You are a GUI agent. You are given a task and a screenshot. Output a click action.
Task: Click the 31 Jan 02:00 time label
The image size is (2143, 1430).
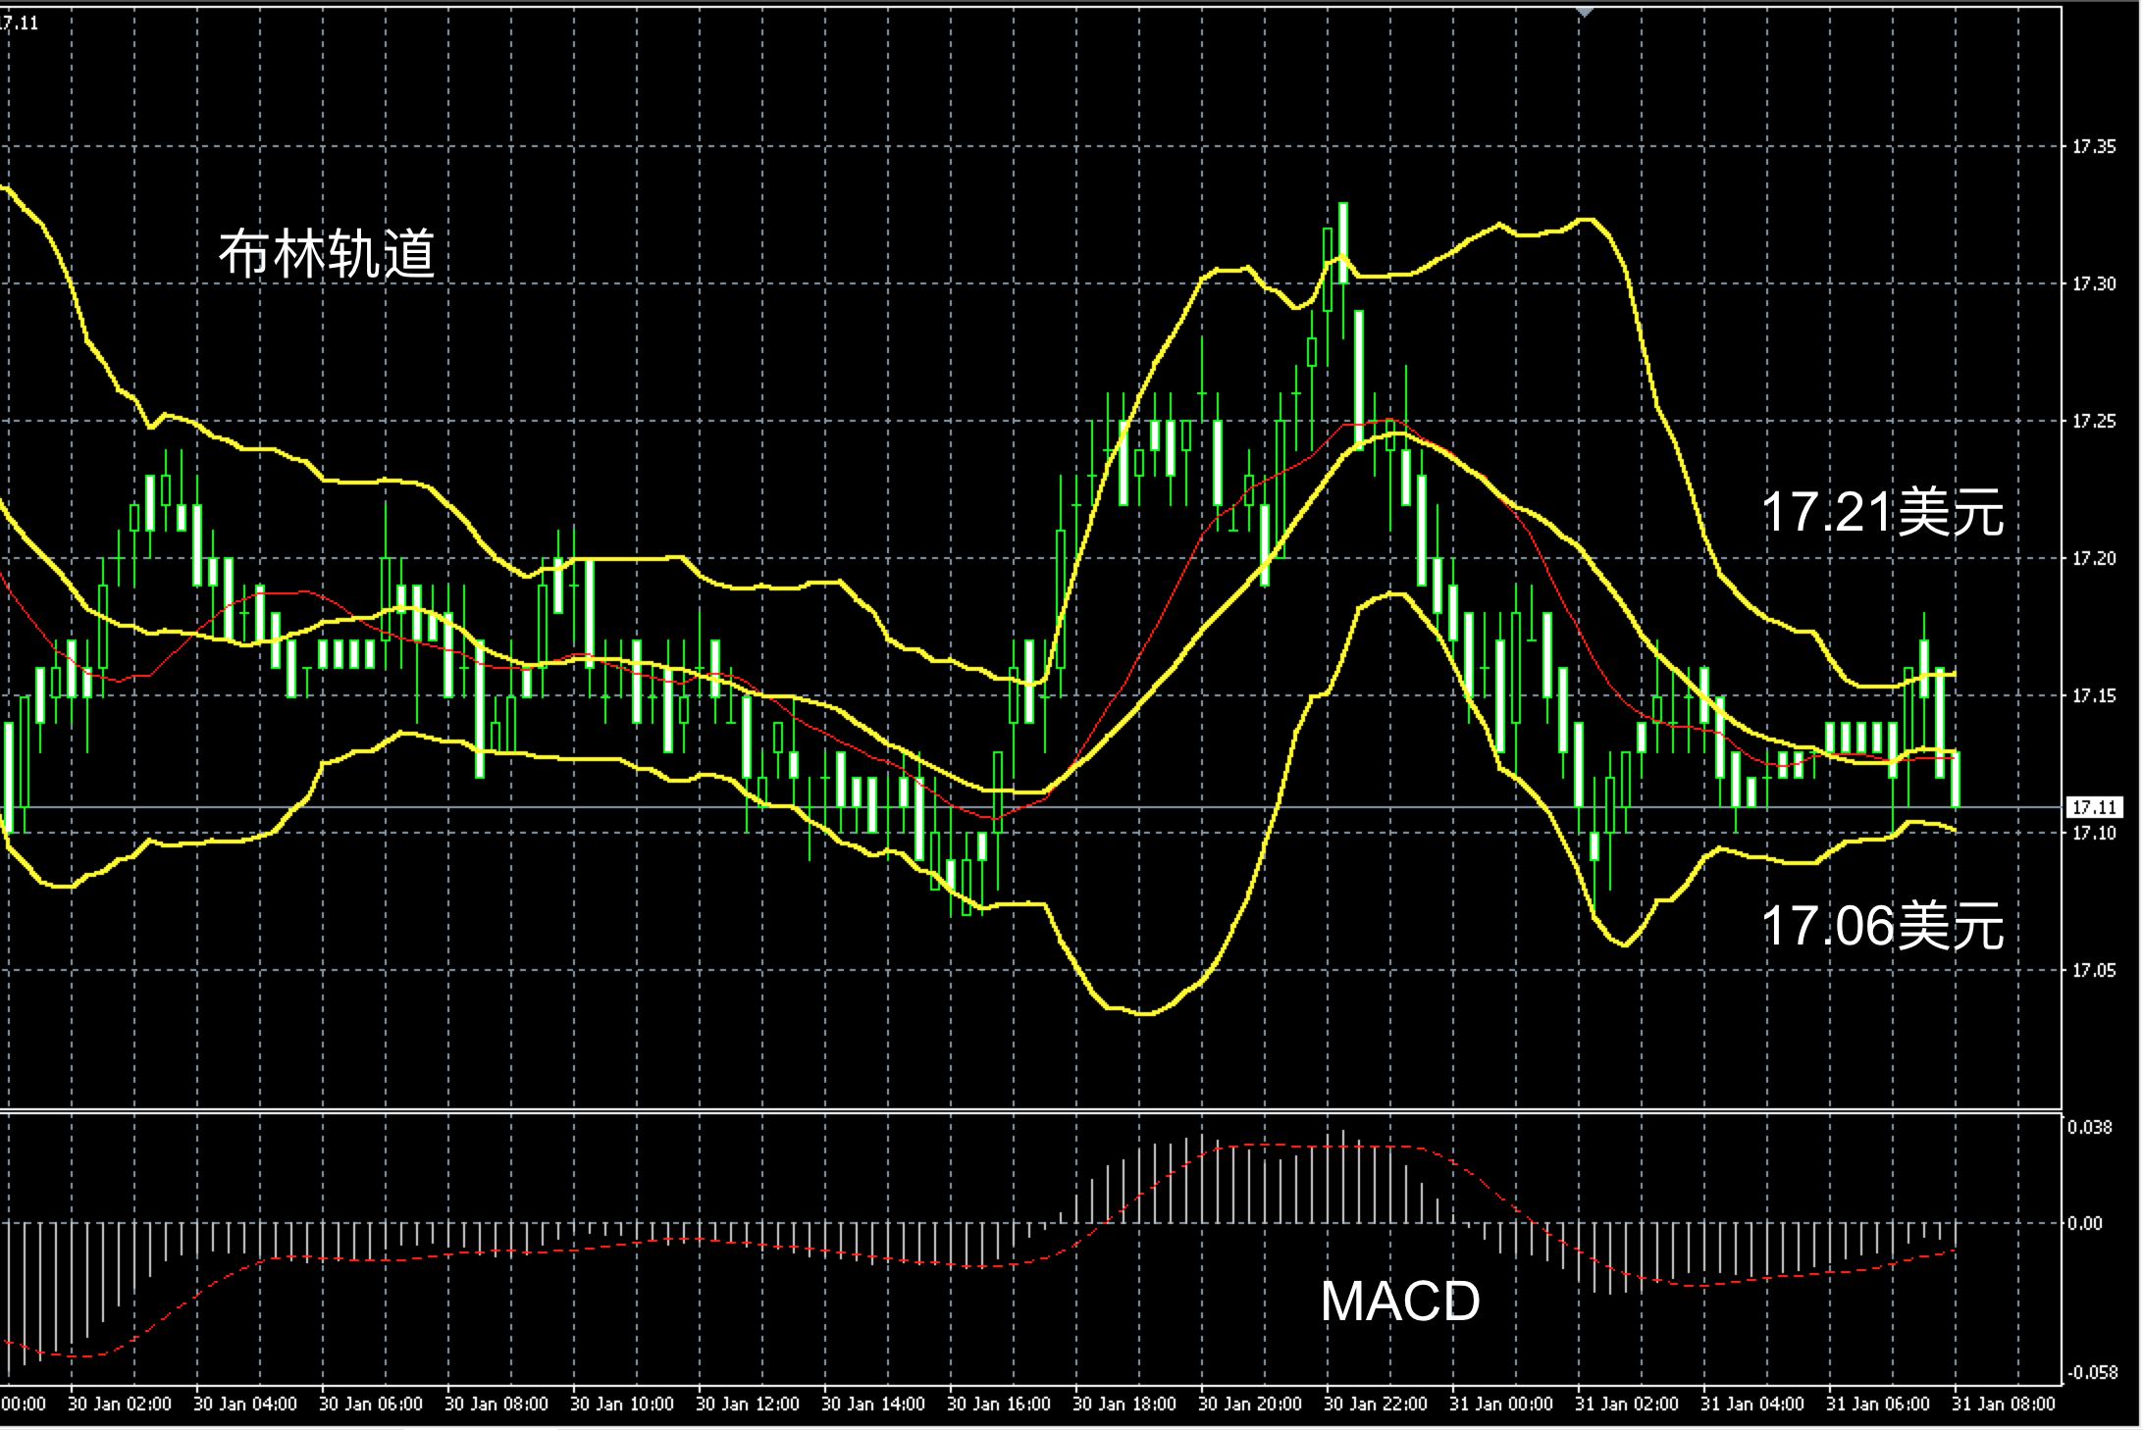[1627, 1404]
